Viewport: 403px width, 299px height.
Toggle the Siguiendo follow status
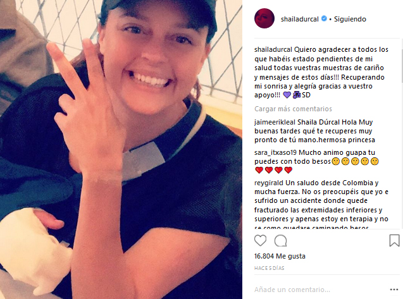tap(350, 19)
